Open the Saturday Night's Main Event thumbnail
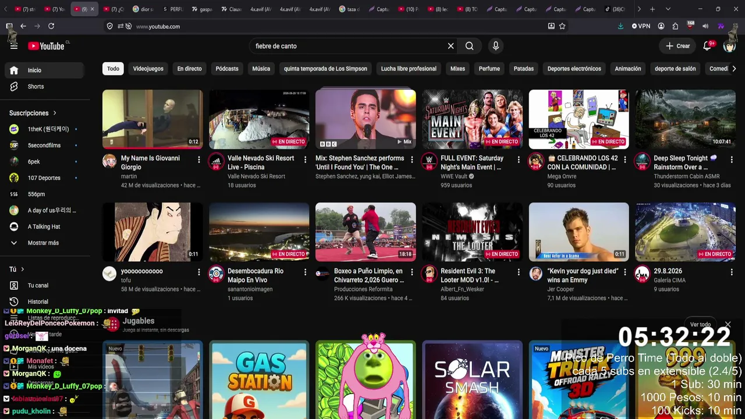 point(472,119)
